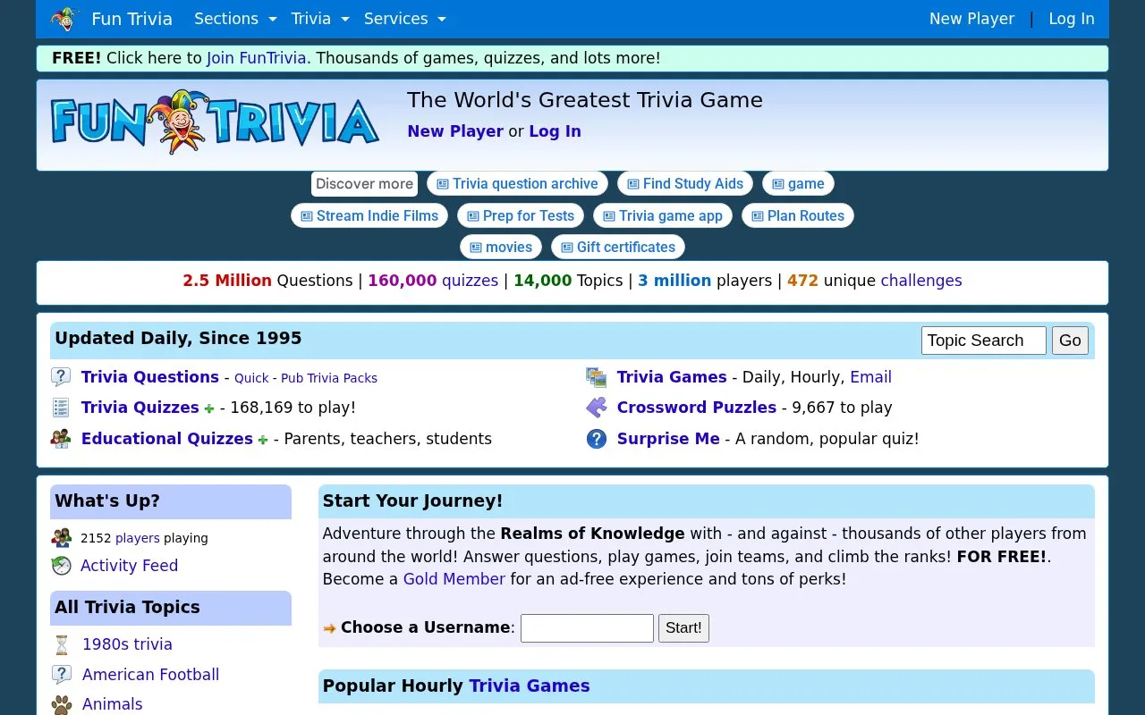1145x715 pixels.
Task: Click the question icon beside American Football
Action: [61, 675]
